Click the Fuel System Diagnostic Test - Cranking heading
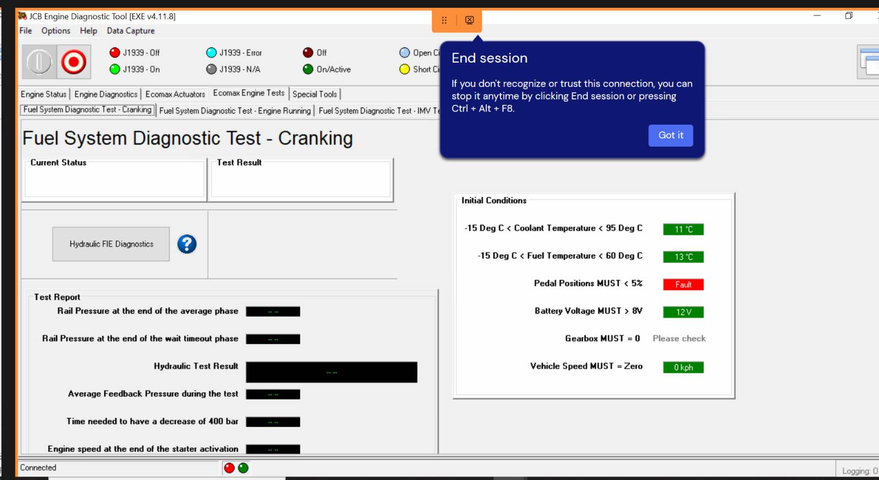This screenshot has width=879, height=480. (x=187, y=138)
